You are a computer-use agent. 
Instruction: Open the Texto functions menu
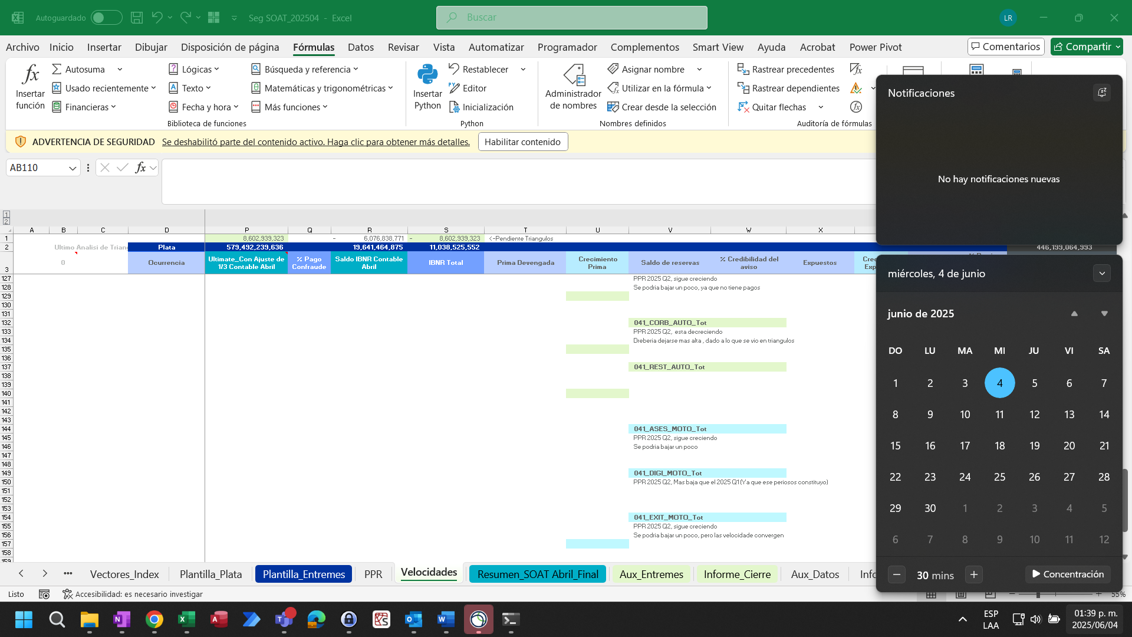click(x=190, y=88)
